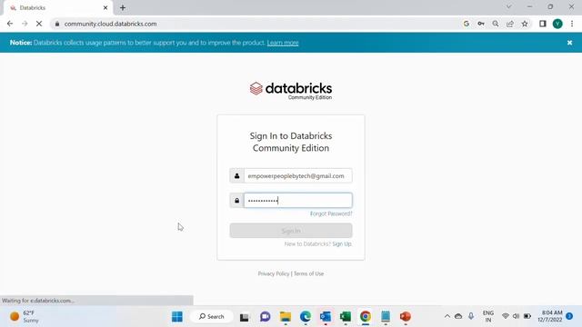Open taskbar Search box
The width and height of the screenshot is (582, 327).
pos(212,317)
